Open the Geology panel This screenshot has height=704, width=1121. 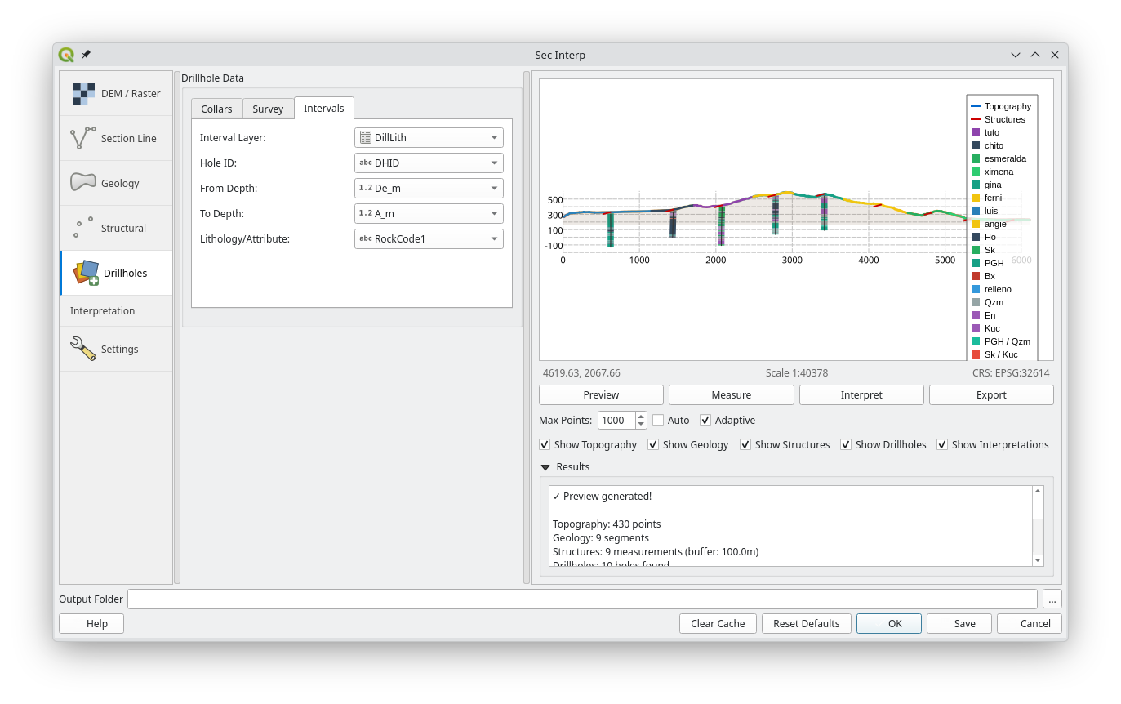coord(115,183)
